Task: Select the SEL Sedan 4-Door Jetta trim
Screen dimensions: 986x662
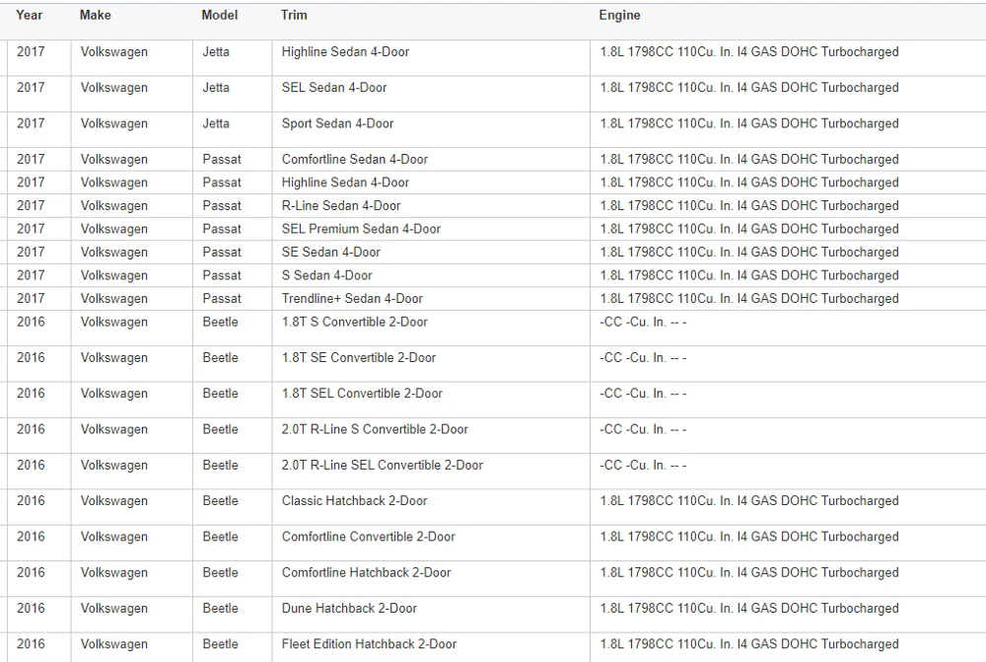Action: point(334,88)
